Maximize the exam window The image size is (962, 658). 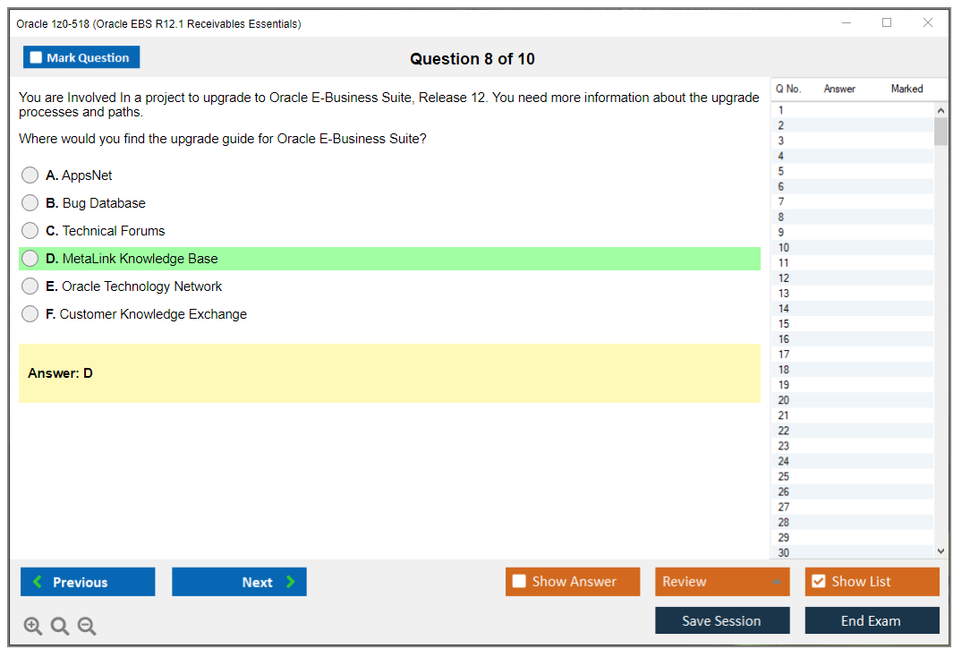click(x=887, y=23)
